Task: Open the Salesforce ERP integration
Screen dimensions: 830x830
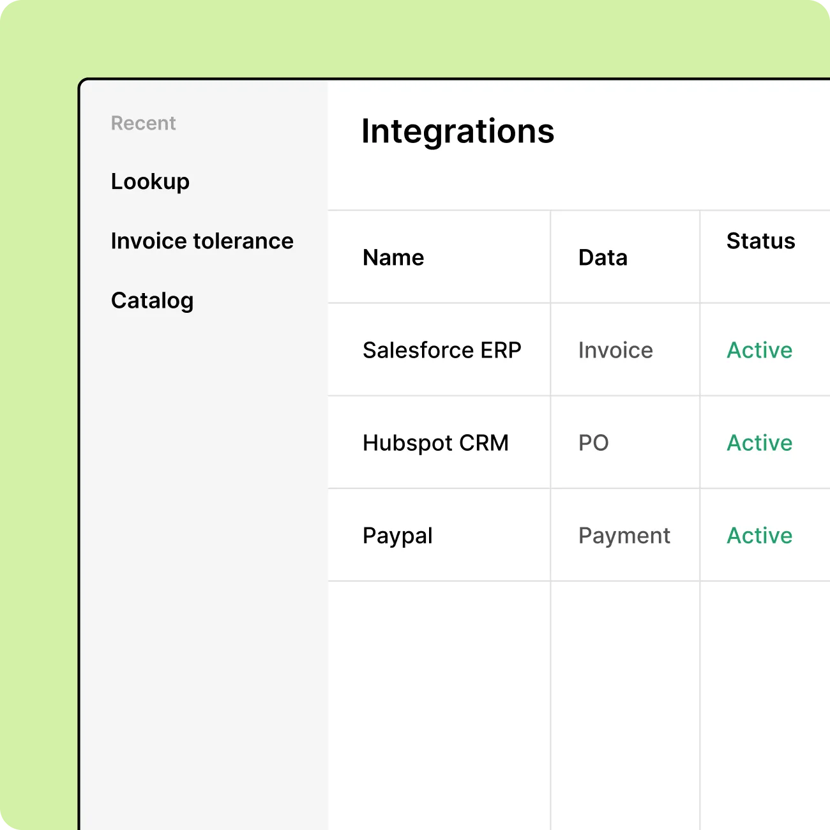Action: tap(442, 350)
